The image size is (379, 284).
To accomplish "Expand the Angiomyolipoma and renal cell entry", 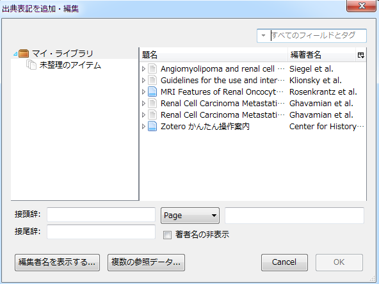I will point(143,69).
